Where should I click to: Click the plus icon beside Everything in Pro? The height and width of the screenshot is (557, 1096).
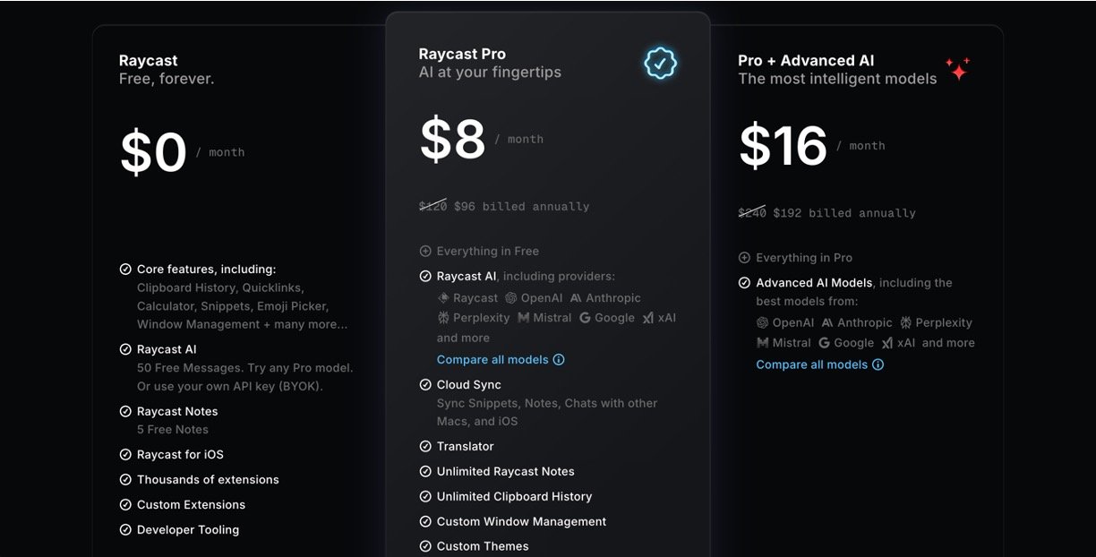[744, 258]
